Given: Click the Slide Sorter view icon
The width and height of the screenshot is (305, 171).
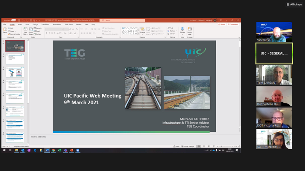Looking at the screenshot, I should (204, 146).
